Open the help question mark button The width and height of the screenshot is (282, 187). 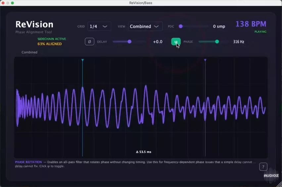(263, 167)
